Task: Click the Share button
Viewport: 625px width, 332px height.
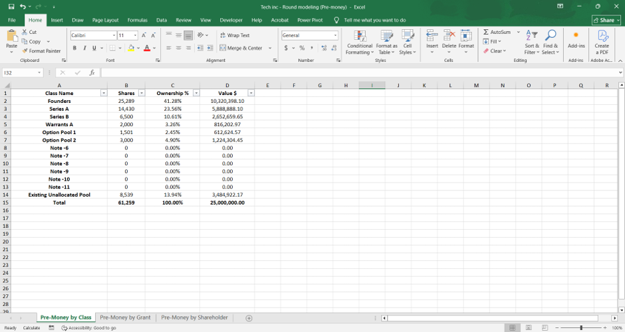Action: point(606,20)
